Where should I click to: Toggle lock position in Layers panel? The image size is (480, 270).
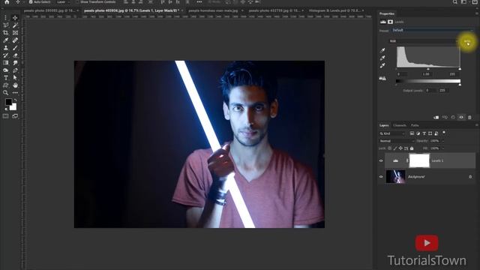[400, 148]
